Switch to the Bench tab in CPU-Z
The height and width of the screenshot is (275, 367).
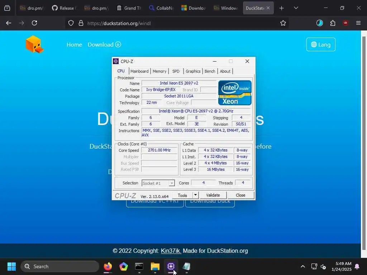coord(210,71)
